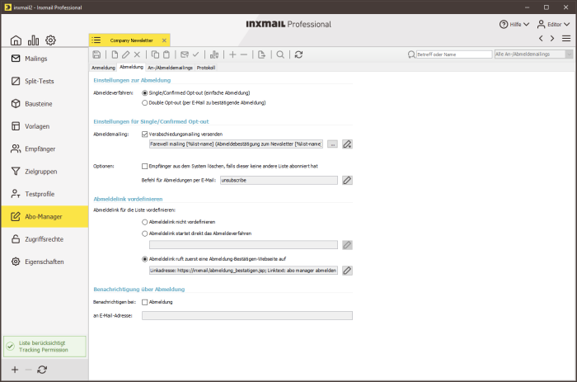Click the copy toolbar icon
The width and height of the screenshot is (577, 382).
pos(155,54)
